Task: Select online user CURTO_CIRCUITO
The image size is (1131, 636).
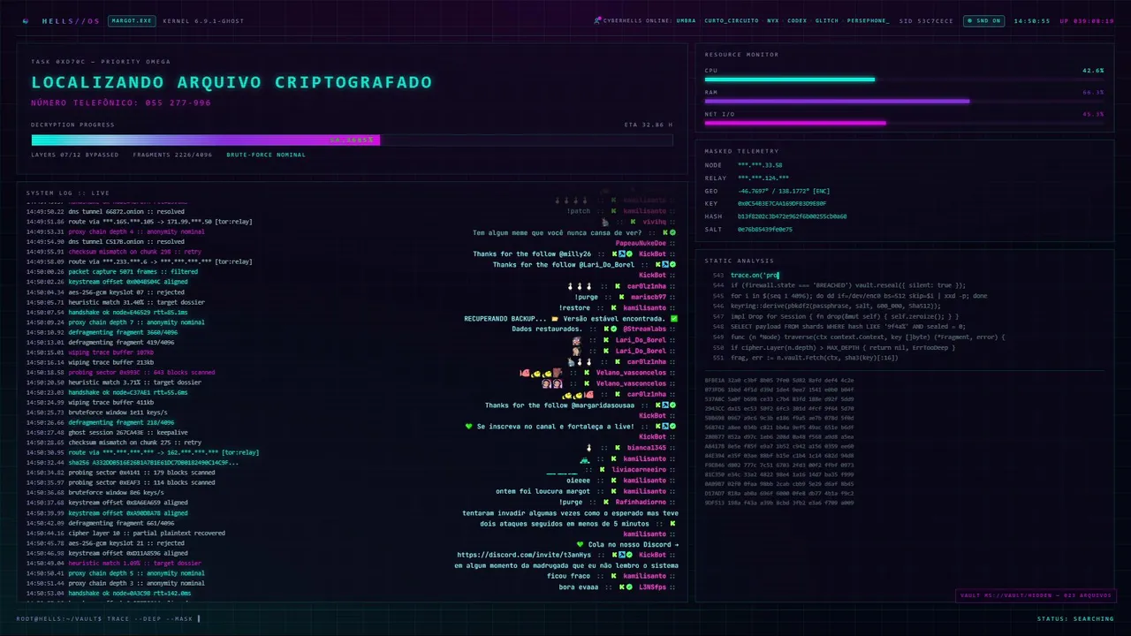Action: coord(732,20)
